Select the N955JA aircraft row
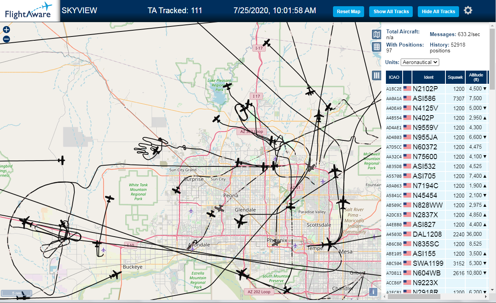This screenshot has width=496, height=303. coord(437,137)
